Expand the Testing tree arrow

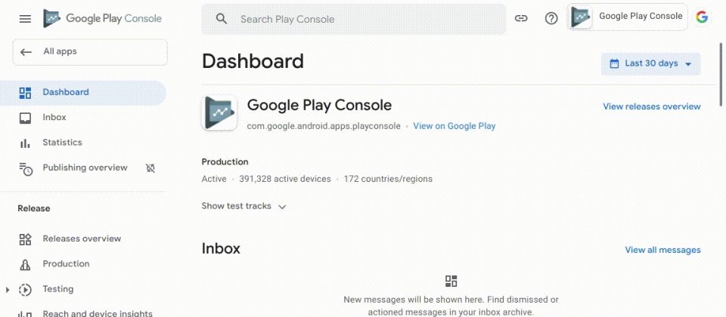(7, 290)
